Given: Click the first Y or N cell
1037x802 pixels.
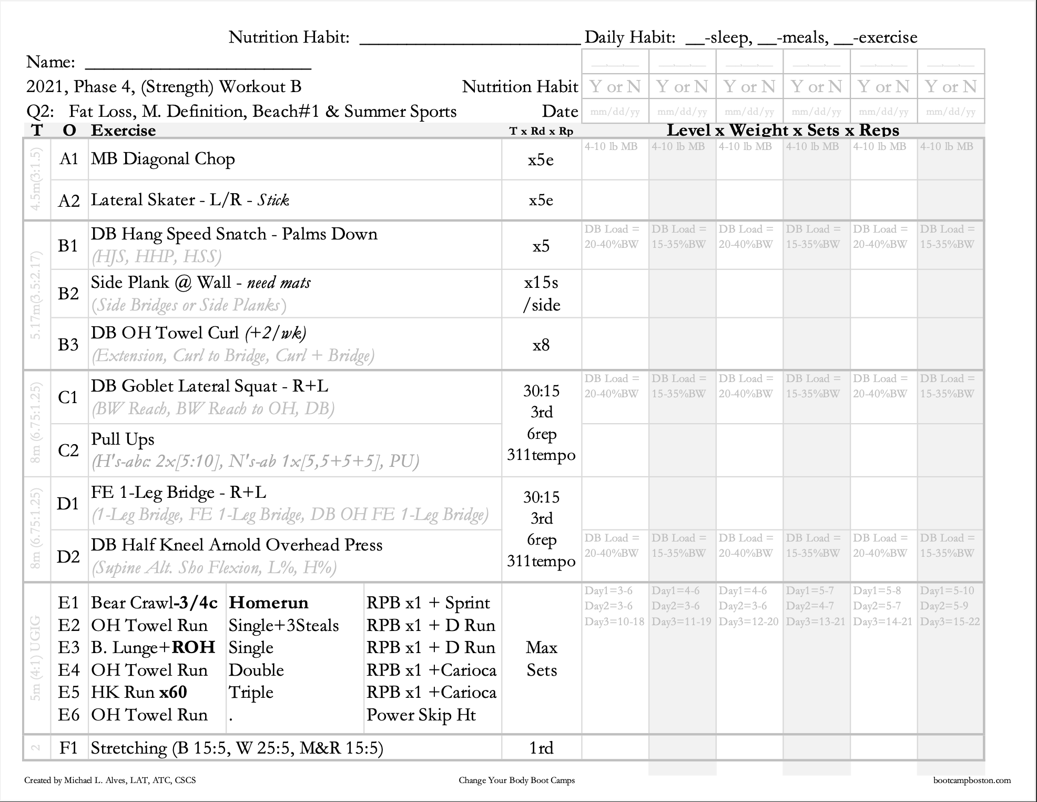Looking at the screenshot, I should [x=615, y=86].
